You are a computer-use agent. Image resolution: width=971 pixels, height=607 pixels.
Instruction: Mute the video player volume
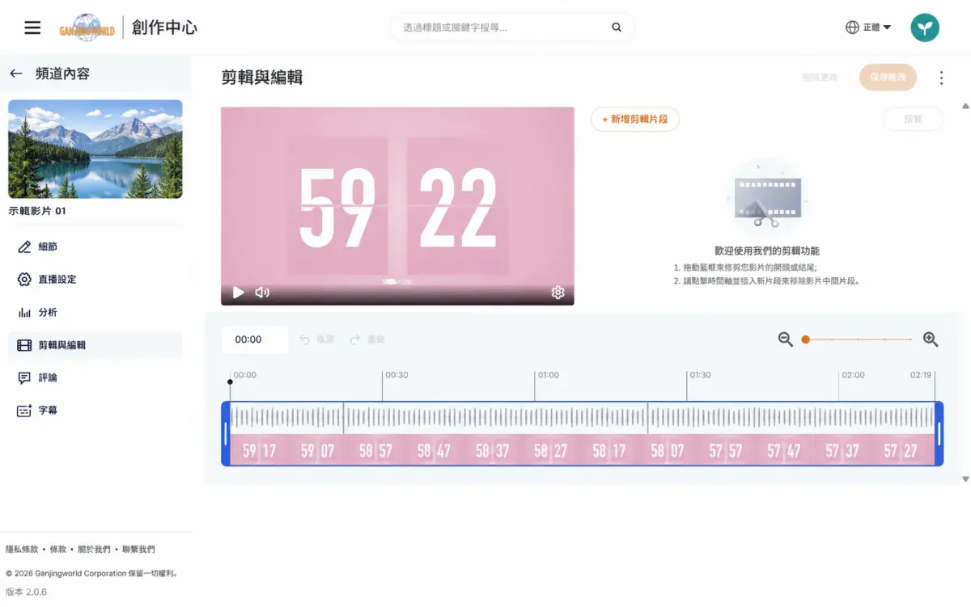pos(262,293)
